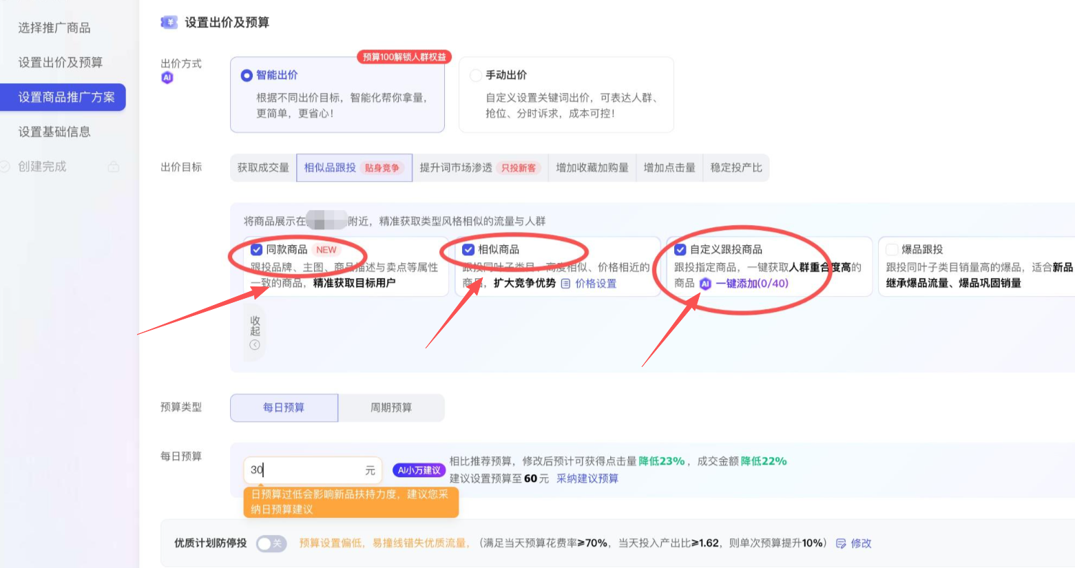This screenshot has height=568, width=1075.
Task: Turn on the 优质计划防停投 switch
Action: click(271, 543)
